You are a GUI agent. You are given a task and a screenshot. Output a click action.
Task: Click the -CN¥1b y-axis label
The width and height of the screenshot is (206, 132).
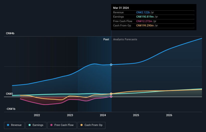[11, 109]
